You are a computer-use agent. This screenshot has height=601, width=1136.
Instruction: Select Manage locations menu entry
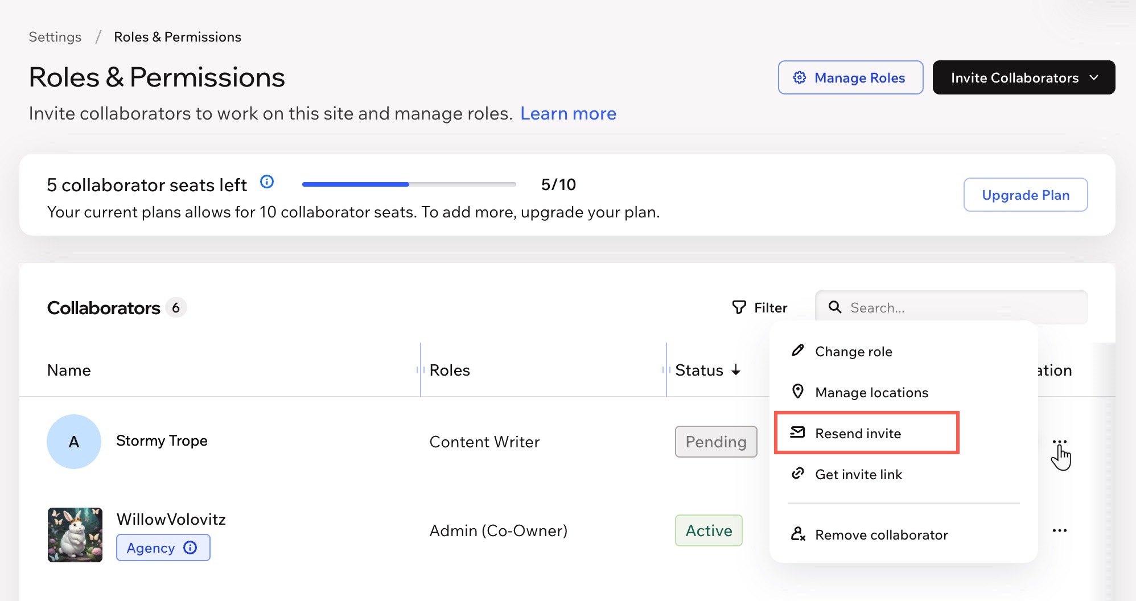click(903, 392)
